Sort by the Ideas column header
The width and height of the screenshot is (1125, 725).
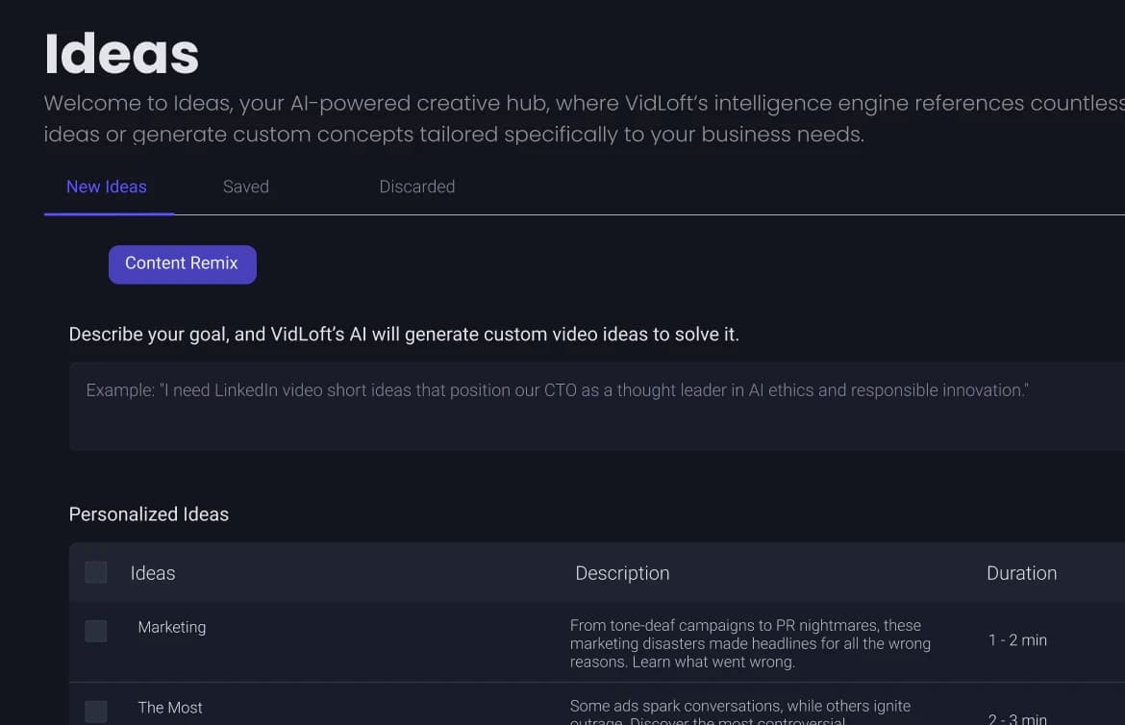[x=153, y=572]
